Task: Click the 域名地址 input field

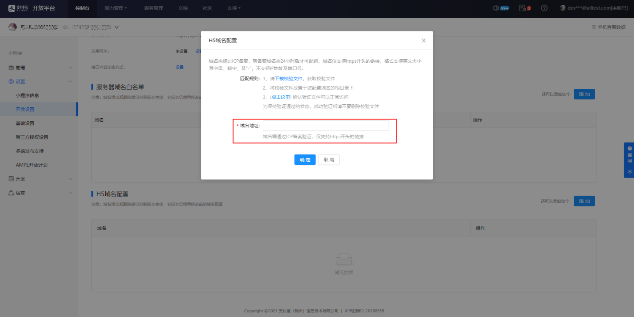Action: pos(326,125)
